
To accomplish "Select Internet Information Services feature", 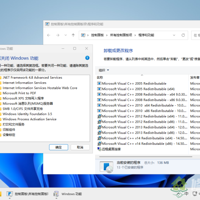I will pyautogui.click(x=25, y=83).
